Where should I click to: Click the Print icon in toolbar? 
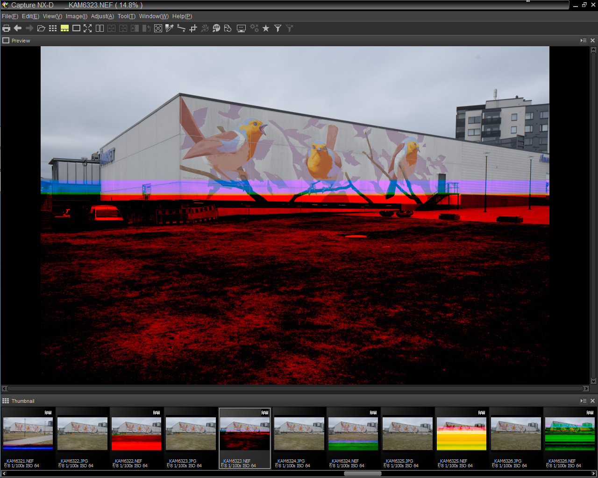coord(6,28)
